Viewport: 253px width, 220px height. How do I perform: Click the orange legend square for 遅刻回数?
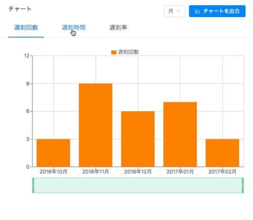(x=114, y=52)
